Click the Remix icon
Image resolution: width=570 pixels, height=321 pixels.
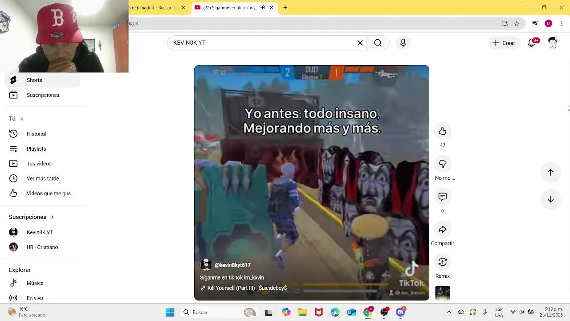442,262
